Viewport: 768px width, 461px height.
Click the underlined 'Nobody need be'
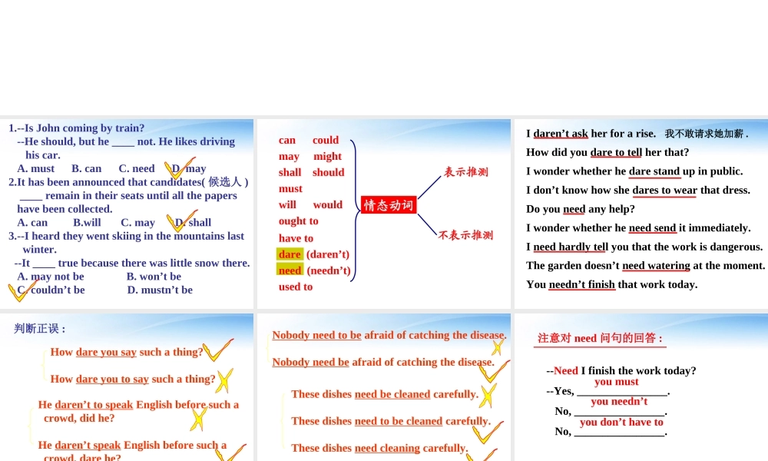point(310,362)
